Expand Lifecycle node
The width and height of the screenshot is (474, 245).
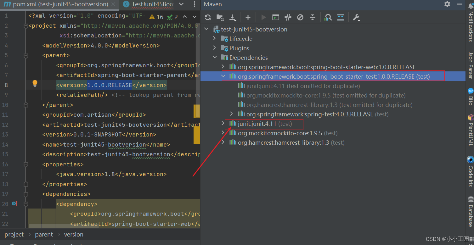[x=215, y=39]
